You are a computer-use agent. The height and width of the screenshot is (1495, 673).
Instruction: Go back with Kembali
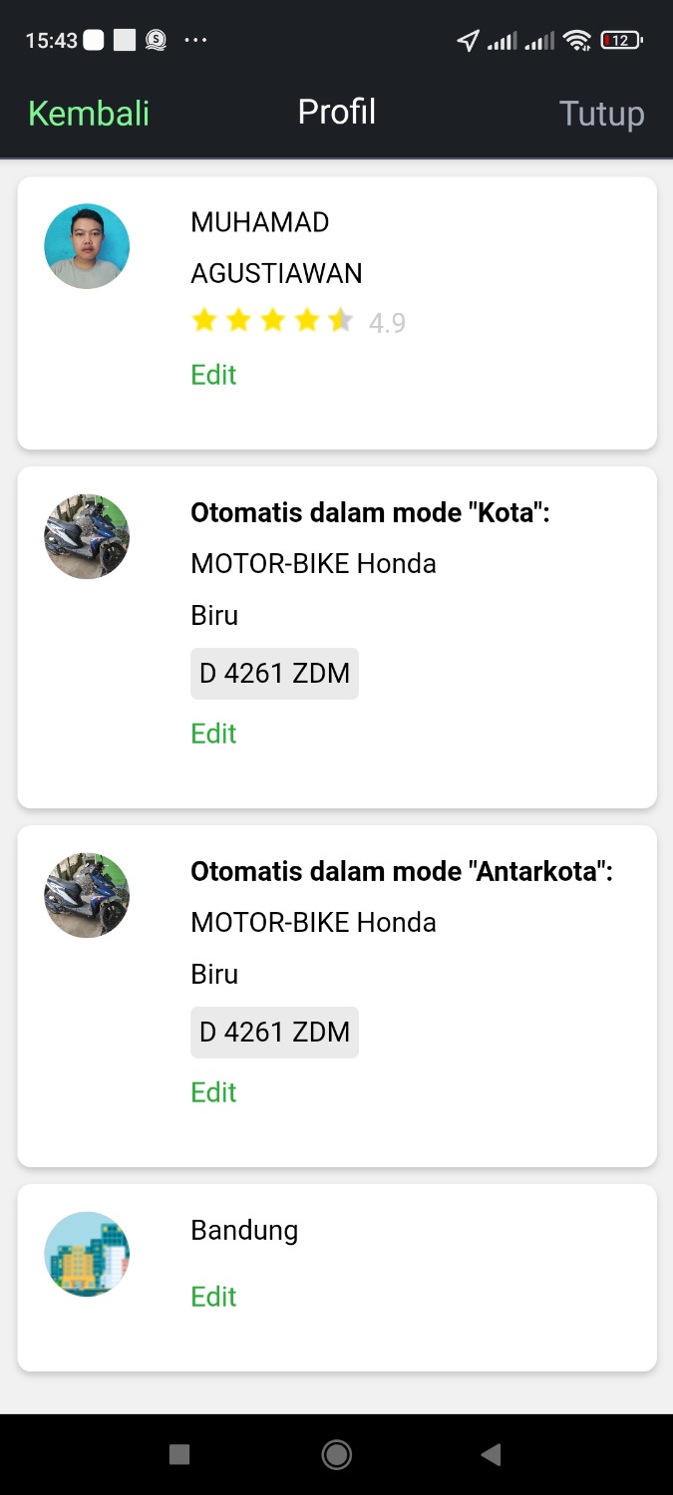coord(89,113)
